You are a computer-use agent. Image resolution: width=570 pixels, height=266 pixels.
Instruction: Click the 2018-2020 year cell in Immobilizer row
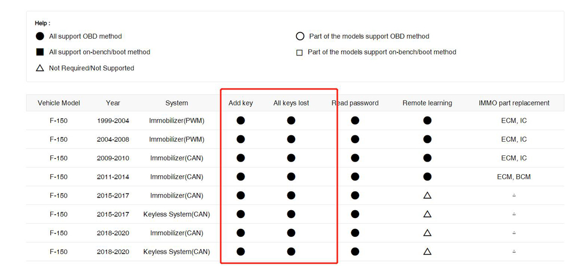pyautogui.click(x=113, y=233)
